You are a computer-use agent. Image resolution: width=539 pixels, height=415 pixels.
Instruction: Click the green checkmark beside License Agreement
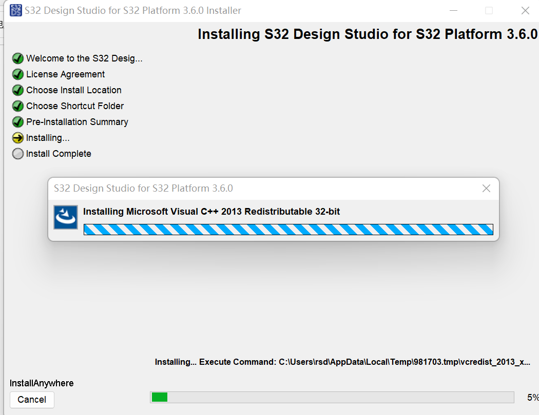(x=17, y=74)
